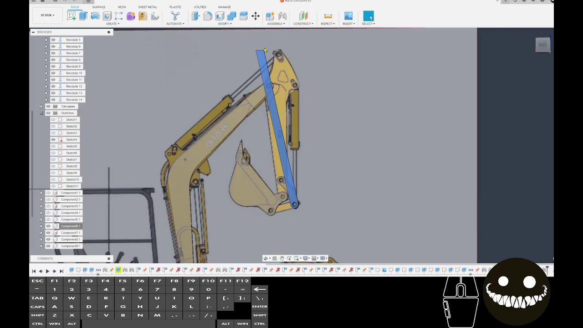Open the Design workspace dropdown

47,15
